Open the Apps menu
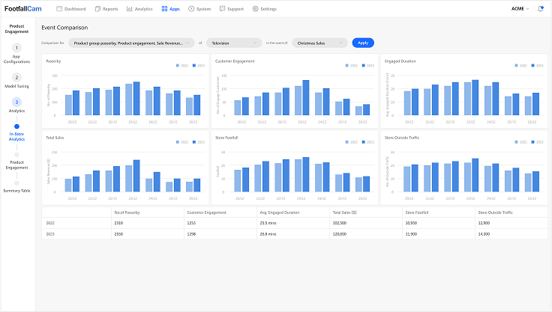This screenshot has height=312, width=552. (170, 9)
